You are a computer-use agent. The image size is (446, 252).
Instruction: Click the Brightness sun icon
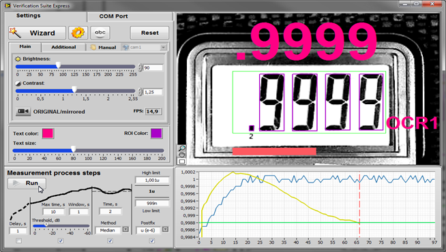(x=18, y=59)
